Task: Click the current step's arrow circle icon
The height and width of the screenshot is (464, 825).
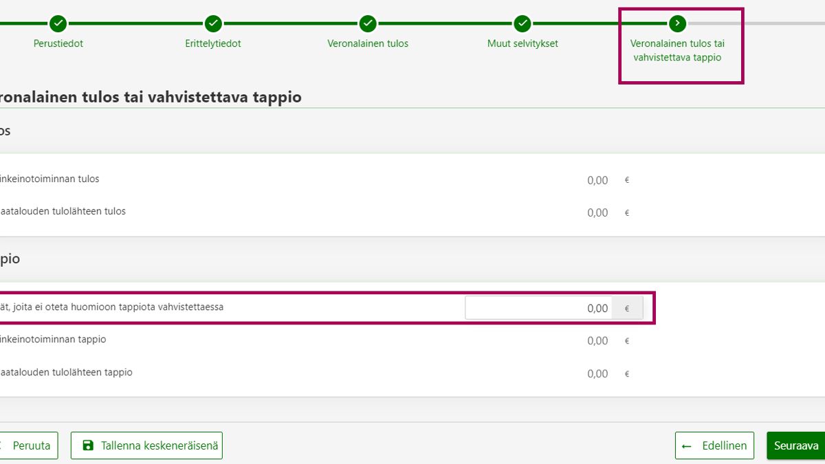Action: point(678,23)
